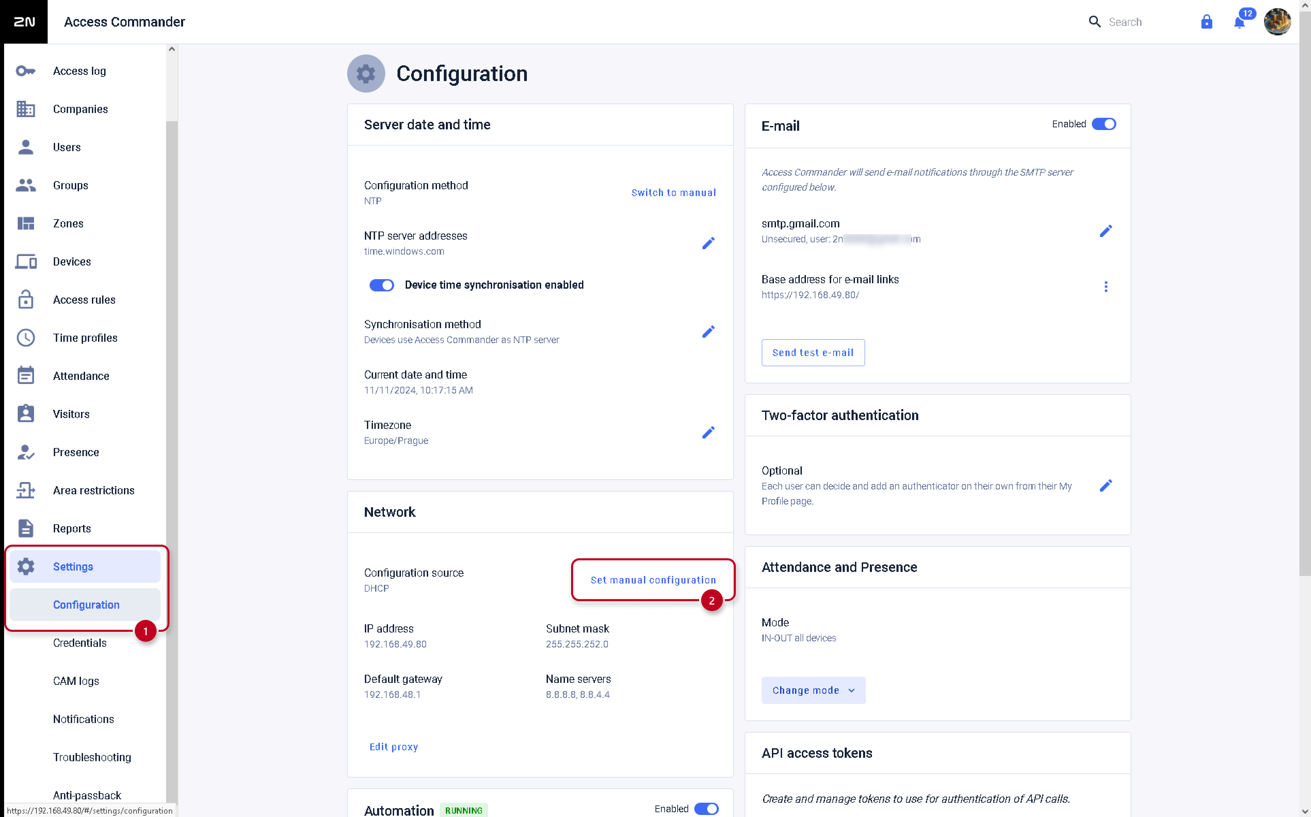Open Base address three-dot menu
Image resolution: width=1311 pixels, height=817 pixels.
pos(1106,287)
